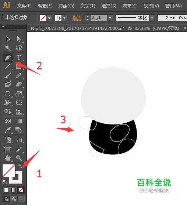Viewport: 187px width, 205px height.
Task: Open the 窗口(W) menu
Action: coord(173,6)
